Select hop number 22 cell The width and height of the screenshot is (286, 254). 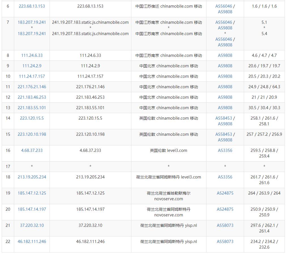click(8, 244)
